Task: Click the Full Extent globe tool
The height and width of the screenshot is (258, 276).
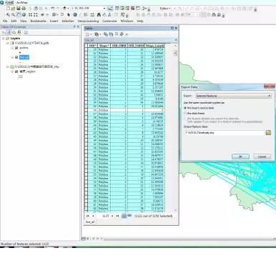Action: coord(24,15)
